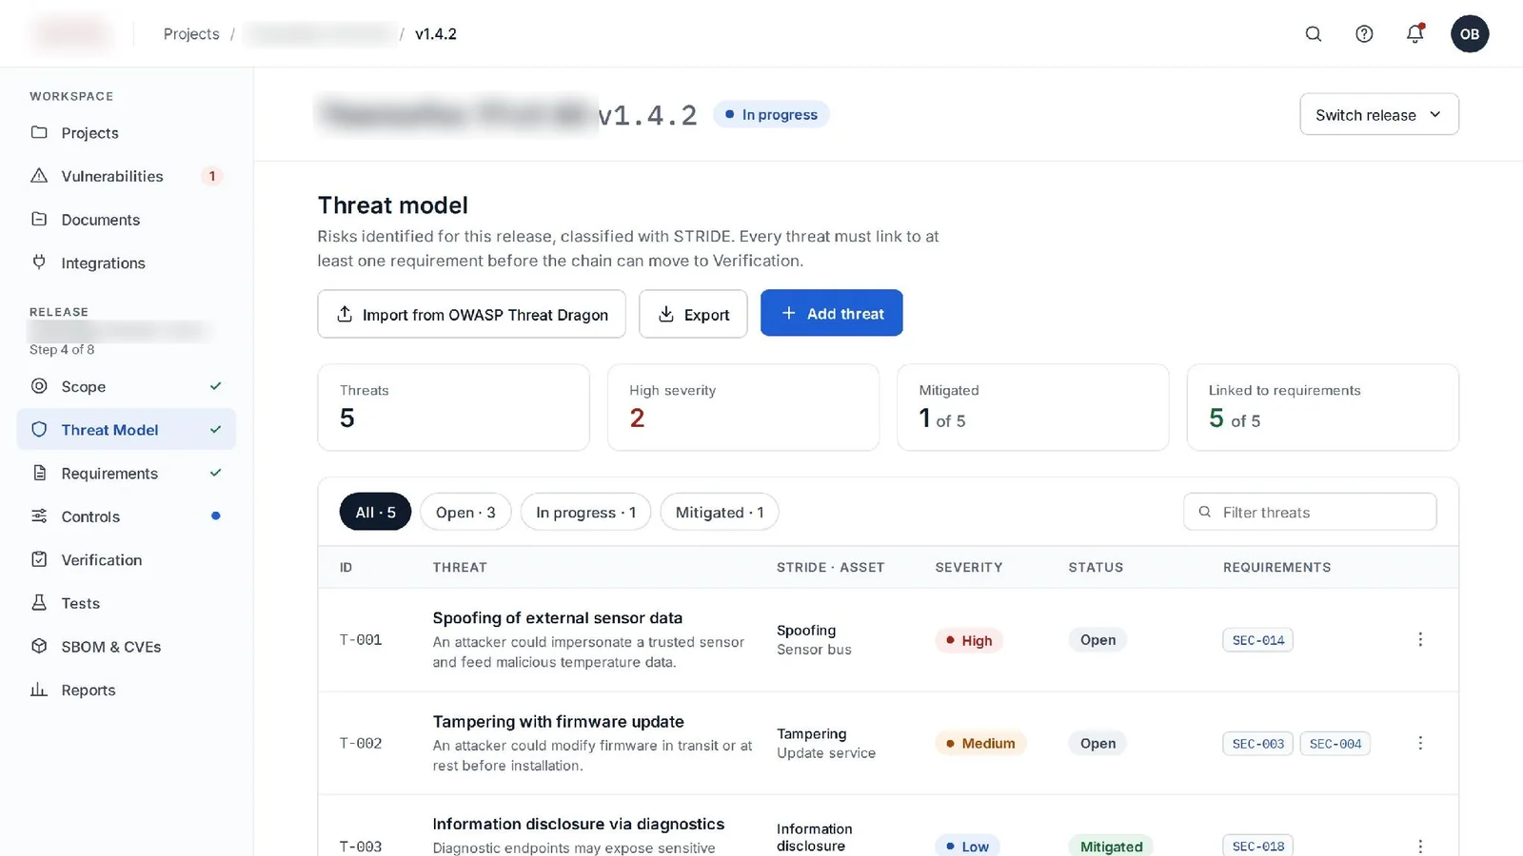Screen dimensions: 1523x856
Task: Open the Reports step
Action: [x=127, y=690]
